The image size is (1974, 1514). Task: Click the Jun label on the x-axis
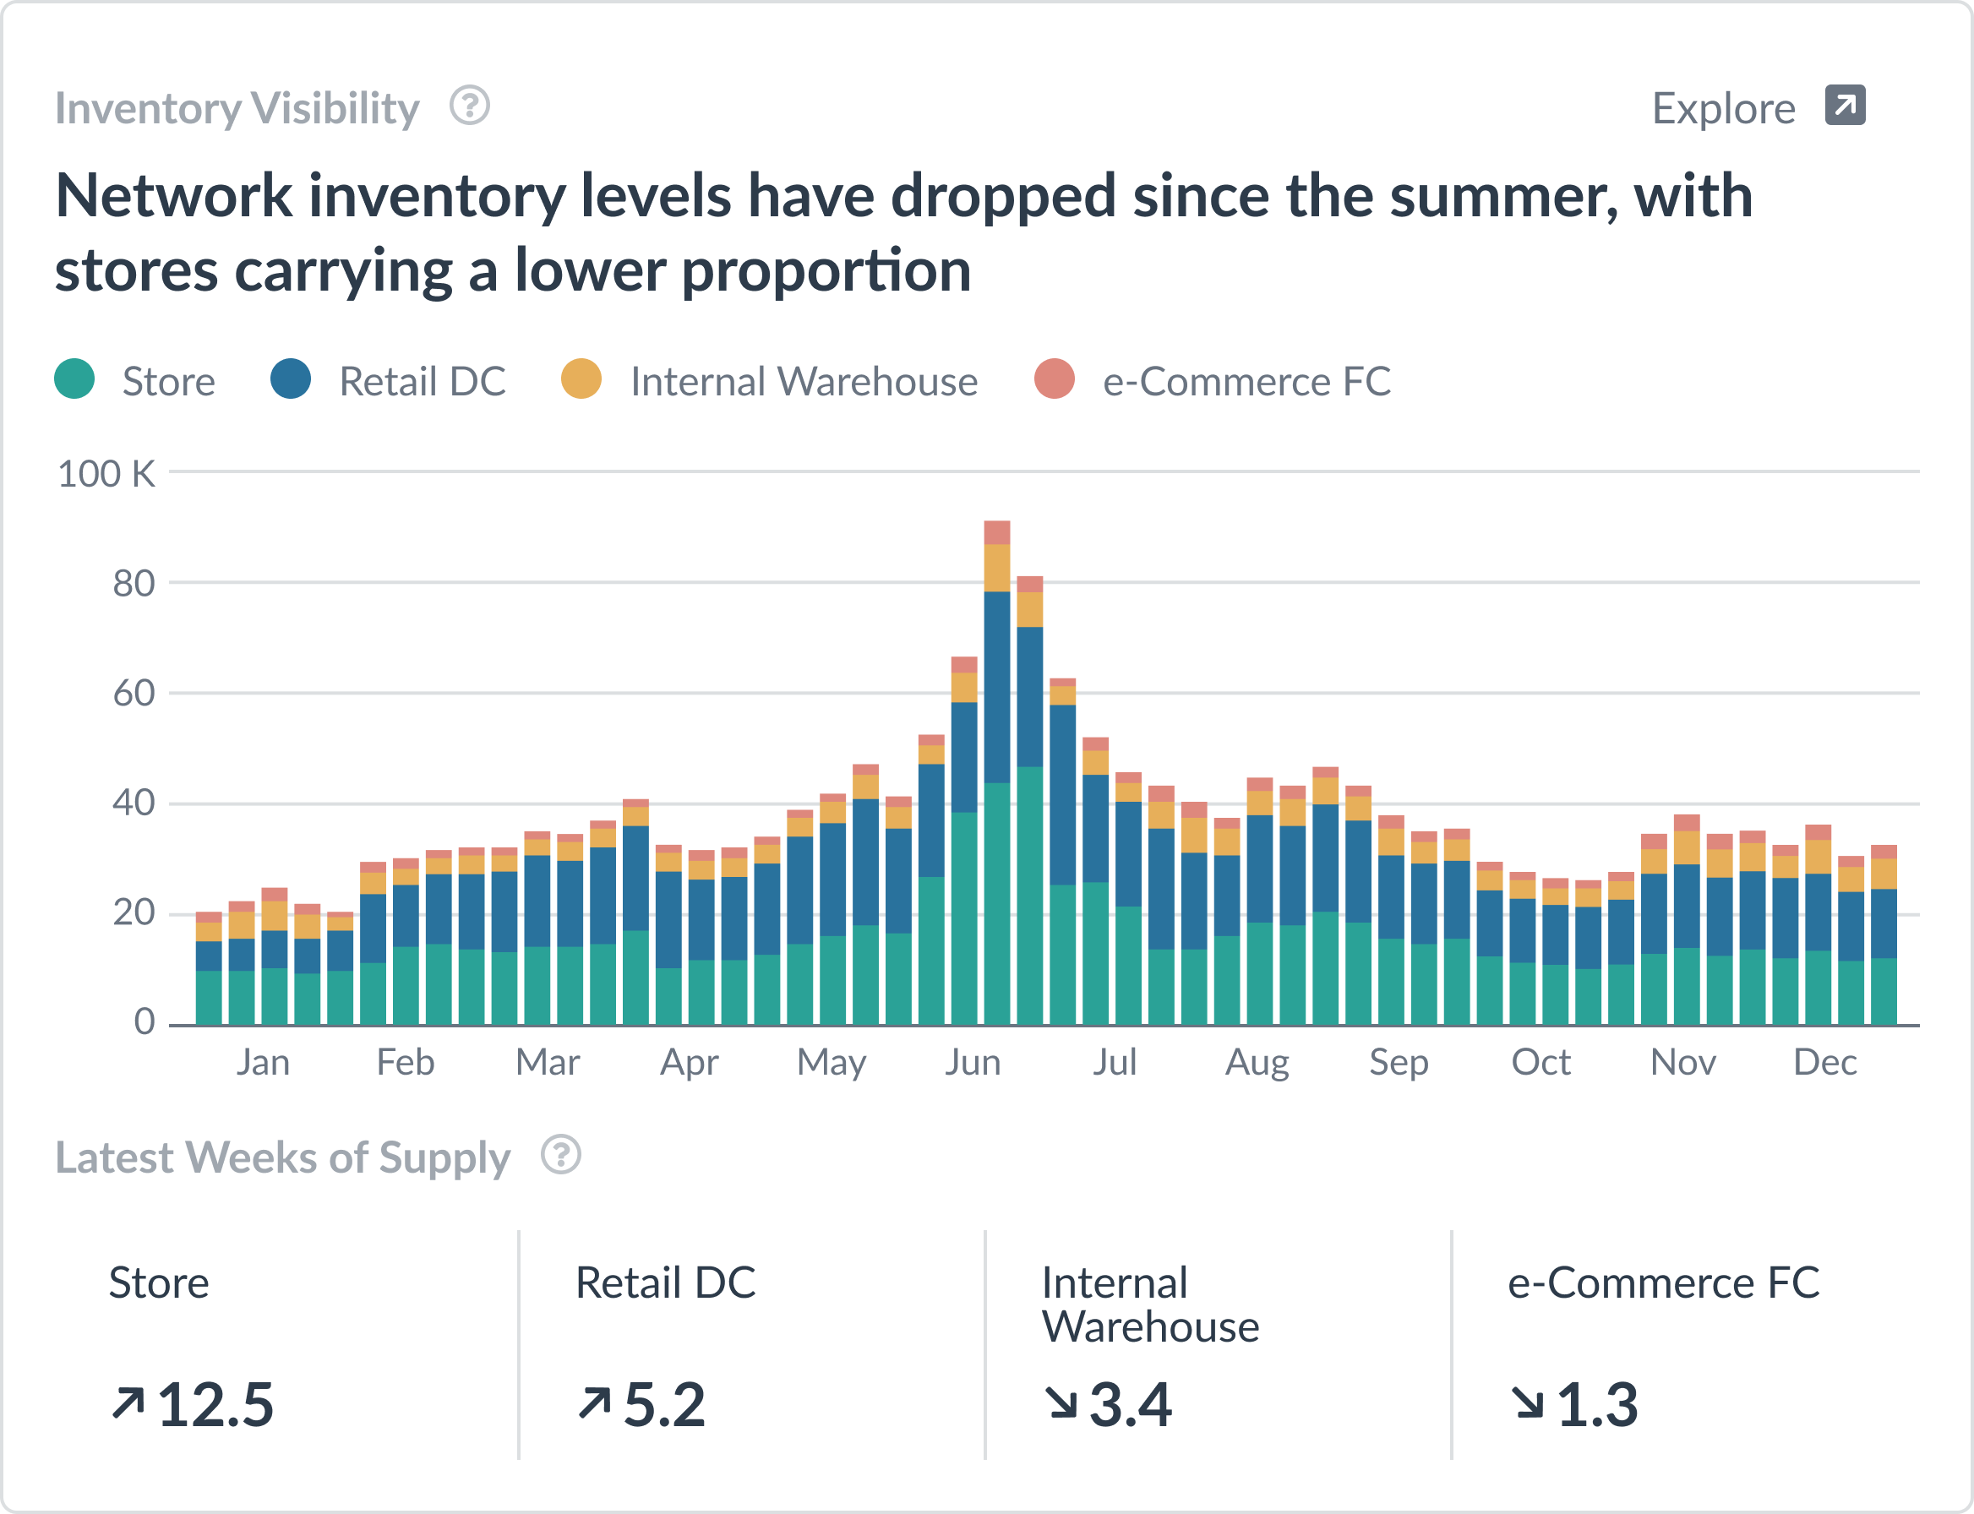tap(973, 1063)
